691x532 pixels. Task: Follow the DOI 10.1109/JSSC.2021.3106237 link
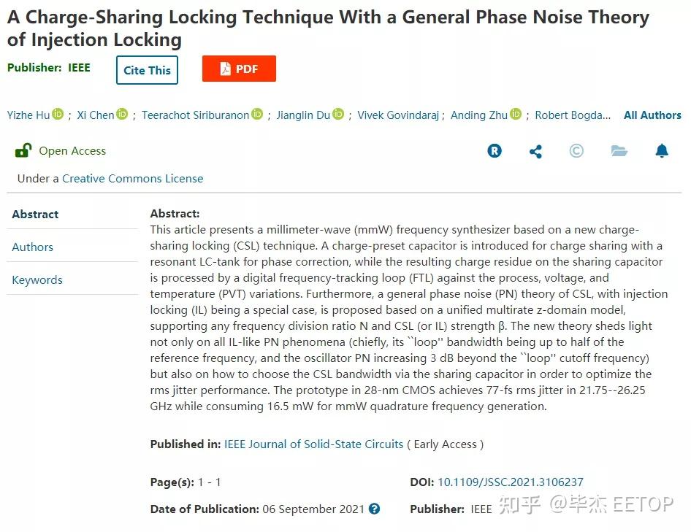(511, 482)
